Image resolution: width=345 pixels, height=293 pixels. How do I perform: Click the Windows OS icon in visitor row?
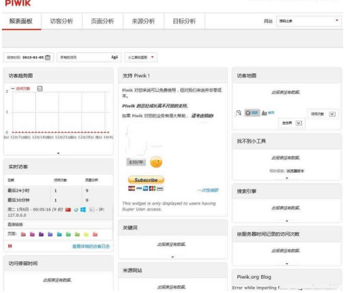pyautogui.click(x=83, y=209)
